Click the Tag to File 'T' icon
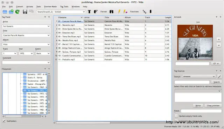This screenshot has height=129, width=224. [89, 12]
